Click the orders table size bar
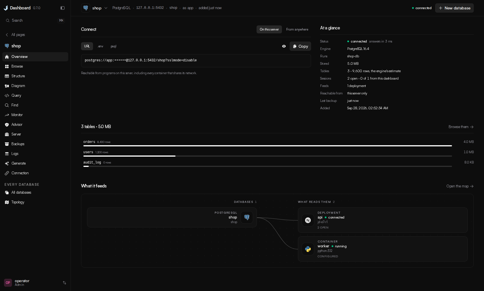 click(268, 146)
